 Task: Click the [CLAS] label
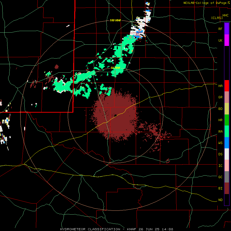point(217,18)
